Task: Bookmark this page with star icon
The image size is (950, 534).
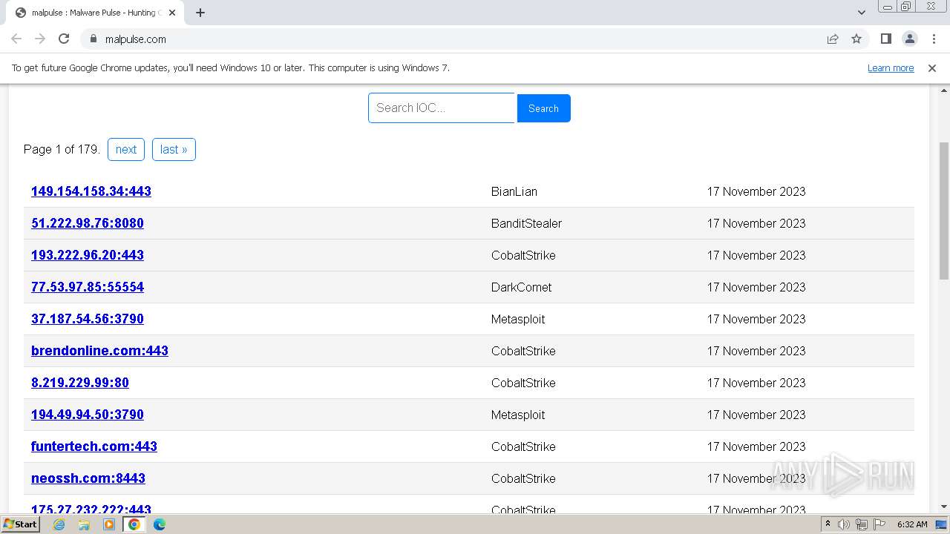Action: [x=856, y=39]
